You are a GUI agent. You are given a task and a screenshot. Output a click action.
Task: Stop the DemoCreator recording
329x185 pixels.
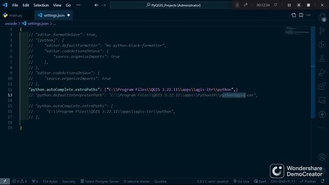[308, 5]
